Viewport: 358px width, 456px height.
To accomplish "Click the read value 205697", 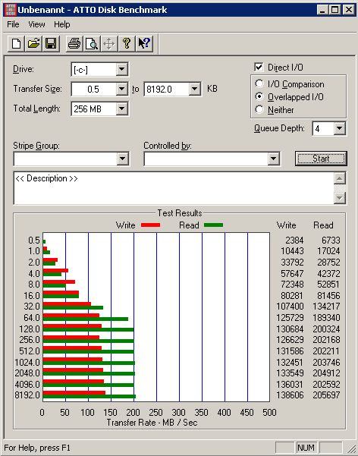I will [326, 395].
